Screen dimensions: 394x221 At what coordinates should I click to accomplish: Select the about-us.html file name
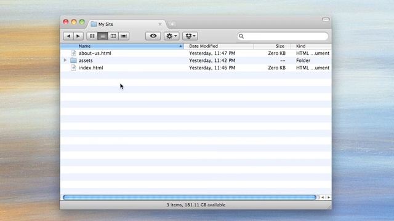coord(95,53)
